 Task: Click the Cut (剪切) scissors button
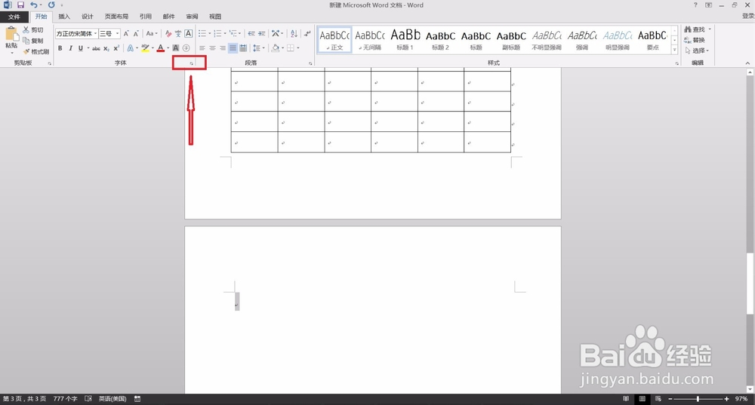pyautogui.click(x=33, y=30)
